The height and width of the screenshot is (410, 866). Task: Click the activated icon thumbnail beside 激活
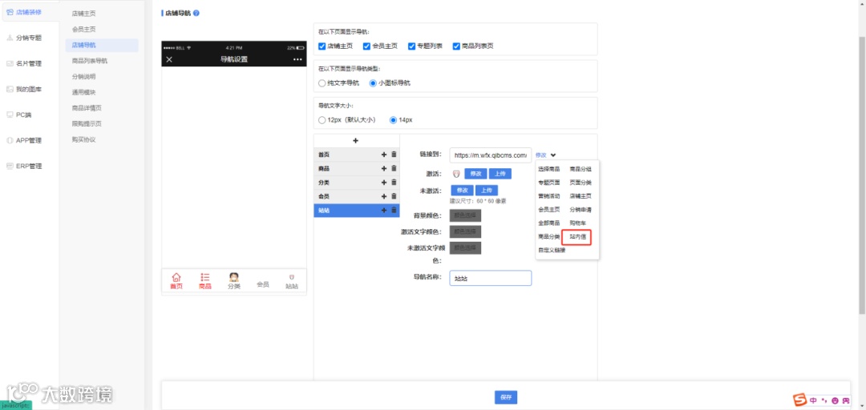click(456, 174)
